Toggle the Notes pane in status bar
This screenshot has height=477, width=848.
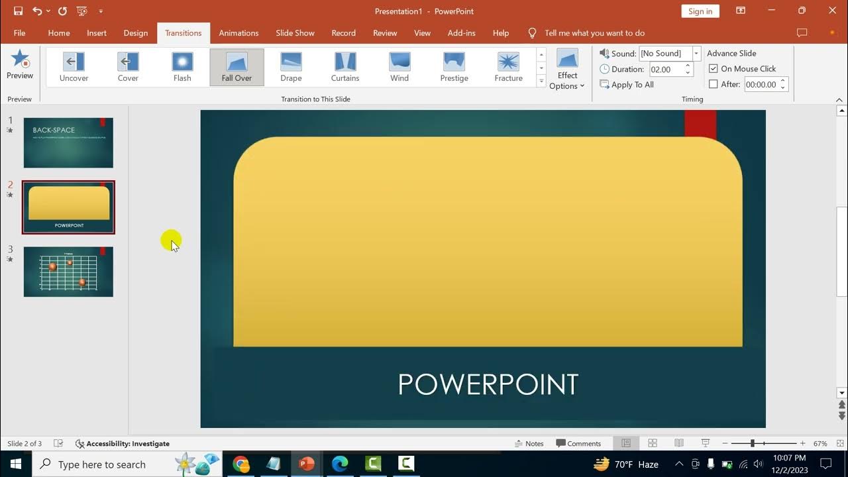(x=529, y=443)
